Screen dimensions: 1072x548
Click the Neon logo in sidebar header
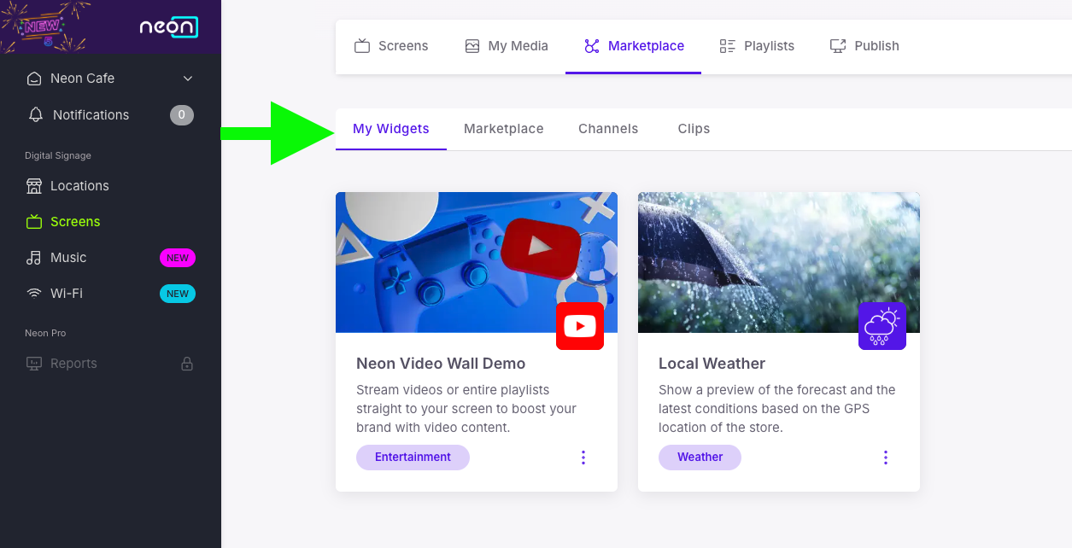click(168, 27)
